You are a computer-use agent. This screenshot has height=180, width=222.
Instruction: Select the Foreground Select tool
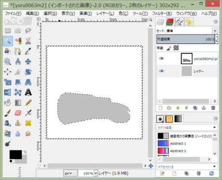pyautogui.click(x=8, y=51)
